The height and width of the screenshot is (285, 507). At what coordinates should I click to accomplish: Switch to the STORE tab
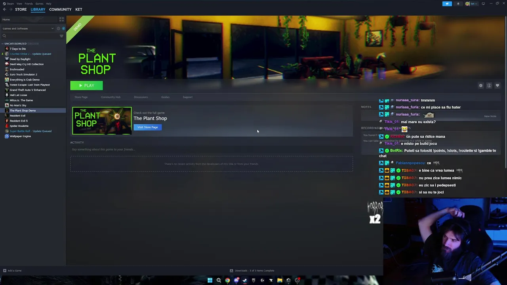tap(21, 9)
